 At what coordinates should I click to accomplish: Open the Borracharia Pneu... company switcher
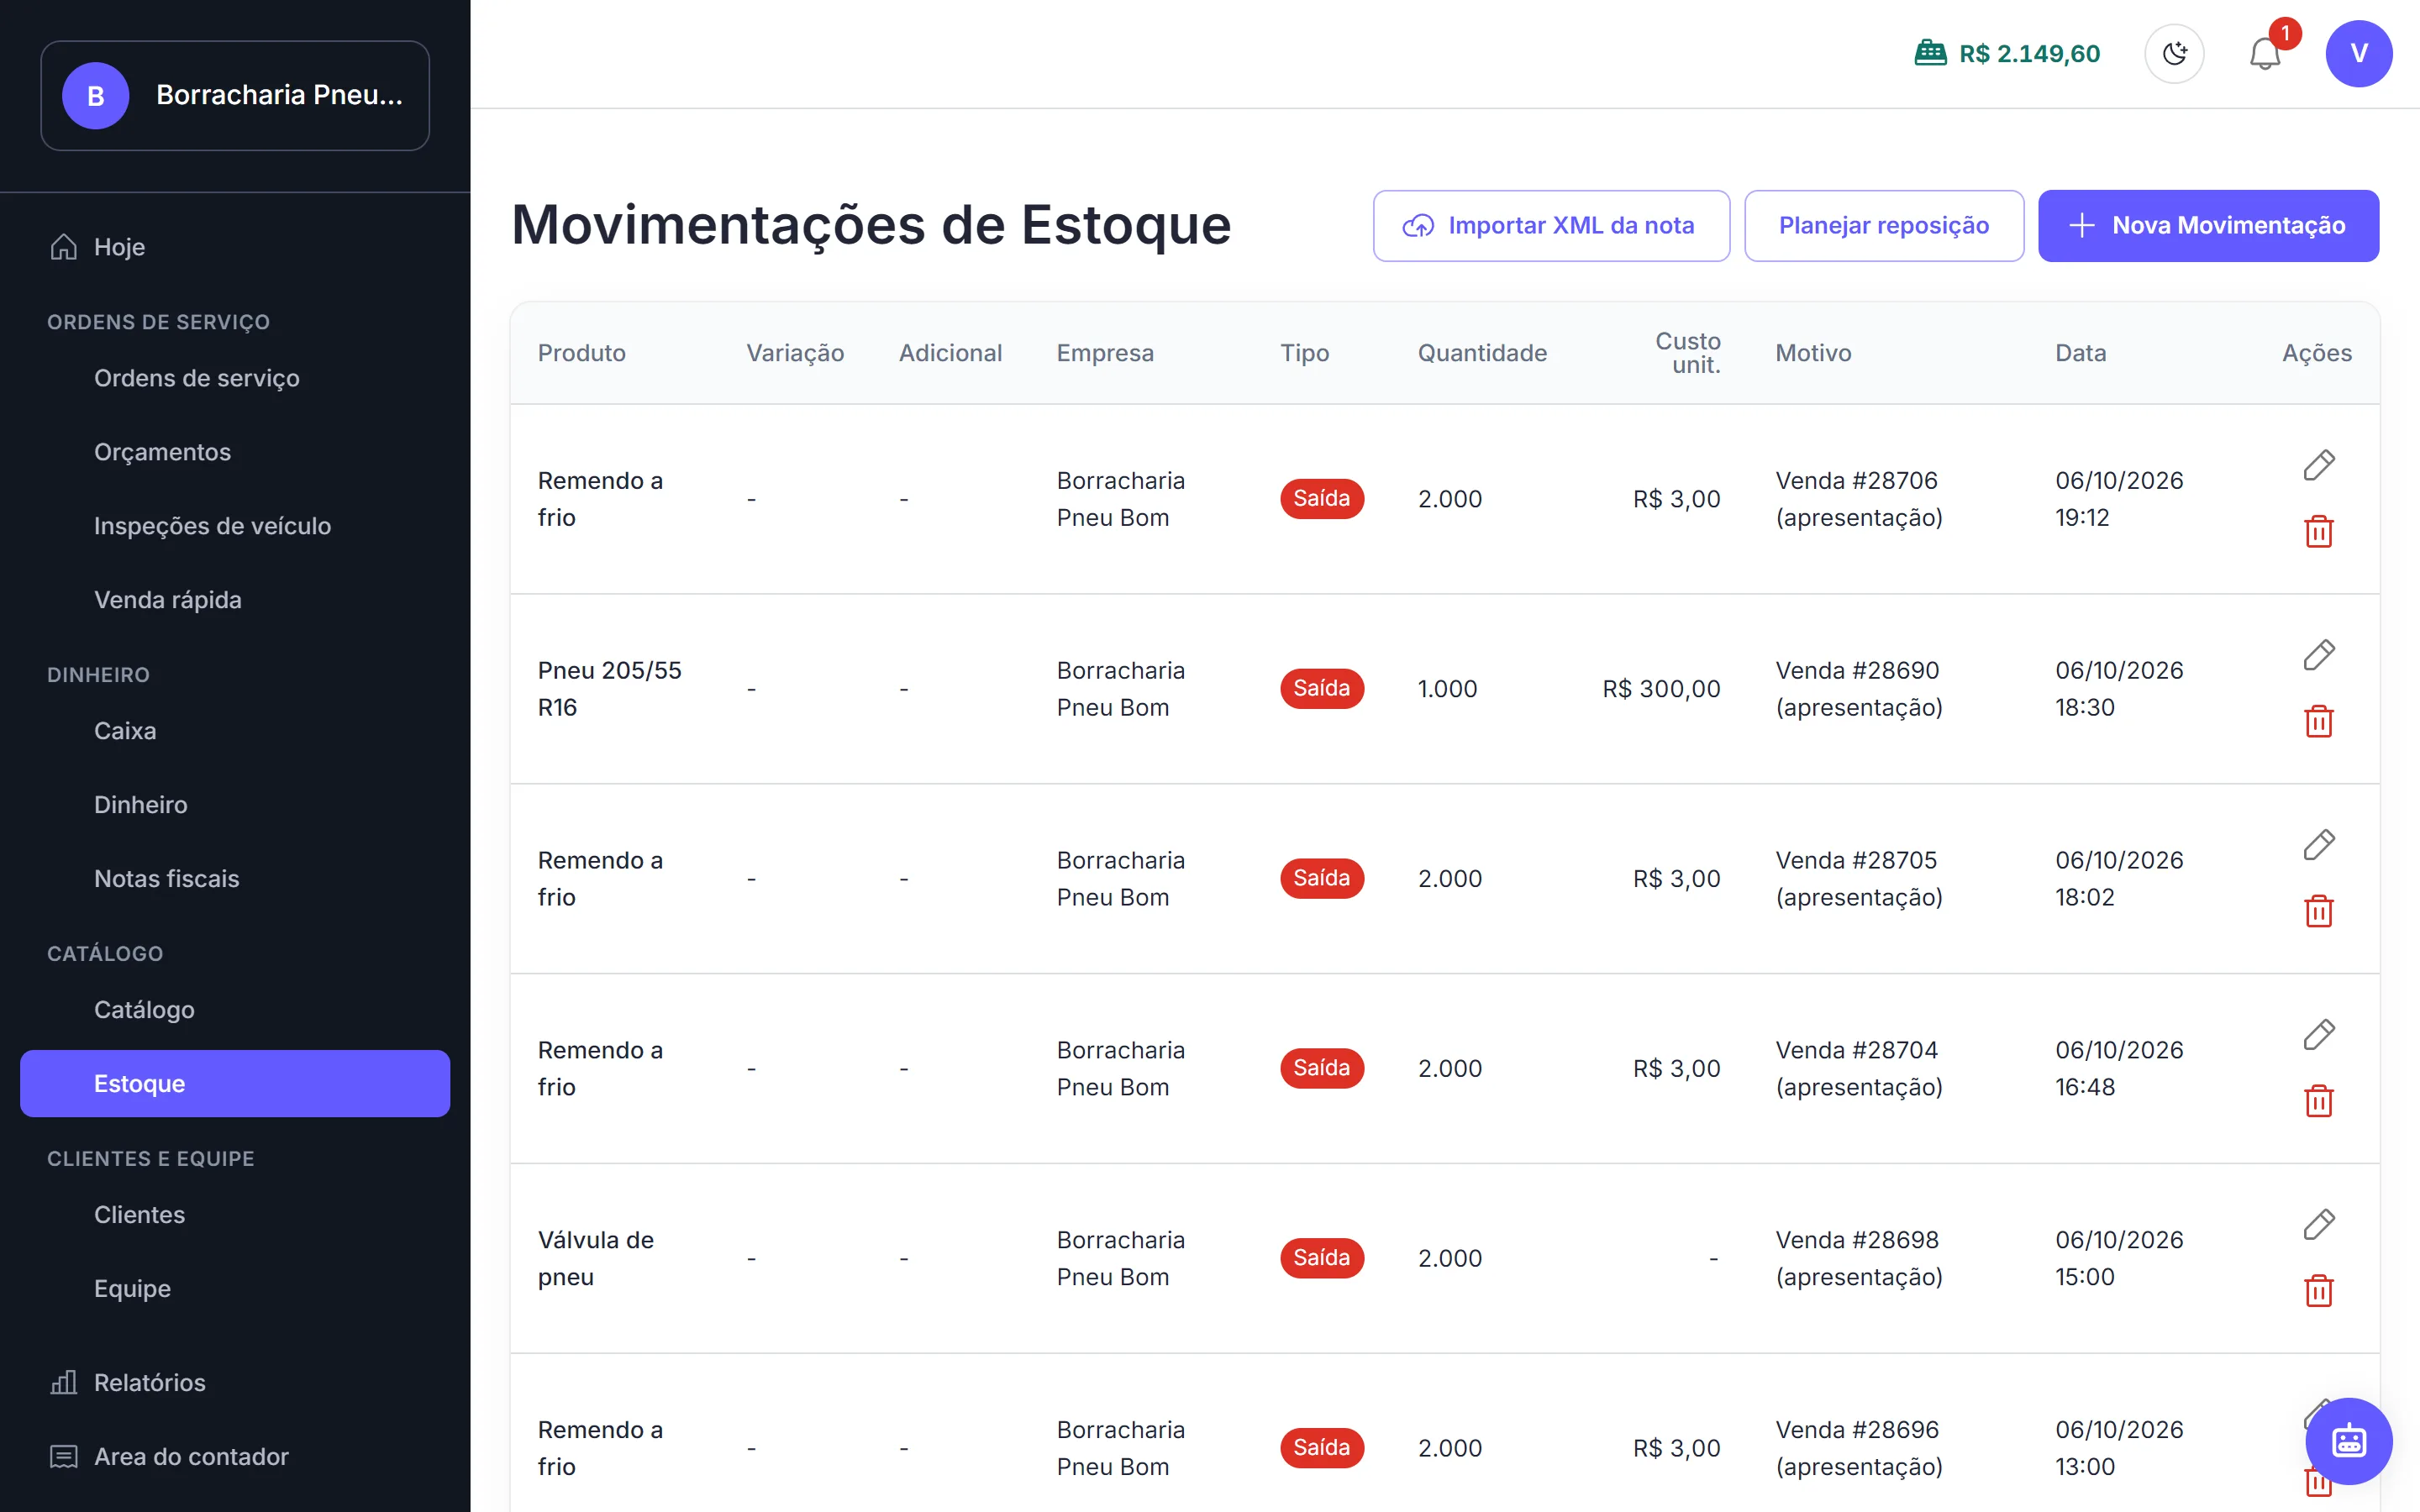coord(235,96)
